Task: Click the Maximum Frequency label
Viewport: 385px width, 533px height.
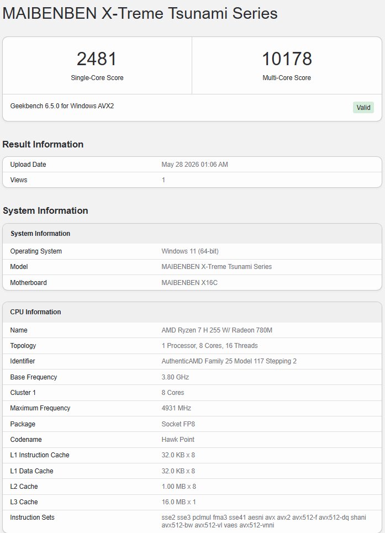Action: coord(40,408)
